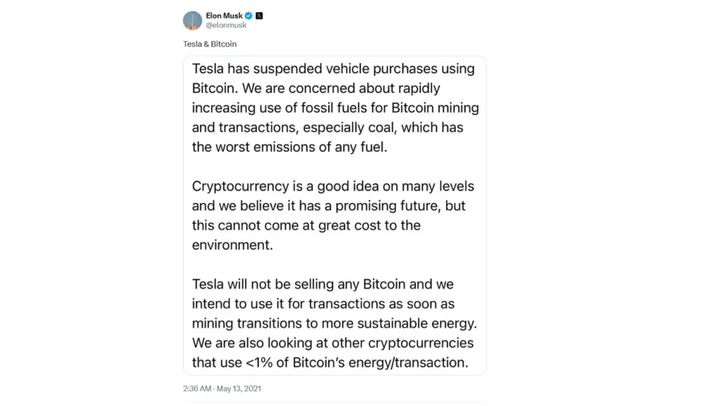Click the line starting 'Tesla will not be selling'
The width and height of the screenshot is (723, 406).
pyautogui.click(x=323, y=285)
